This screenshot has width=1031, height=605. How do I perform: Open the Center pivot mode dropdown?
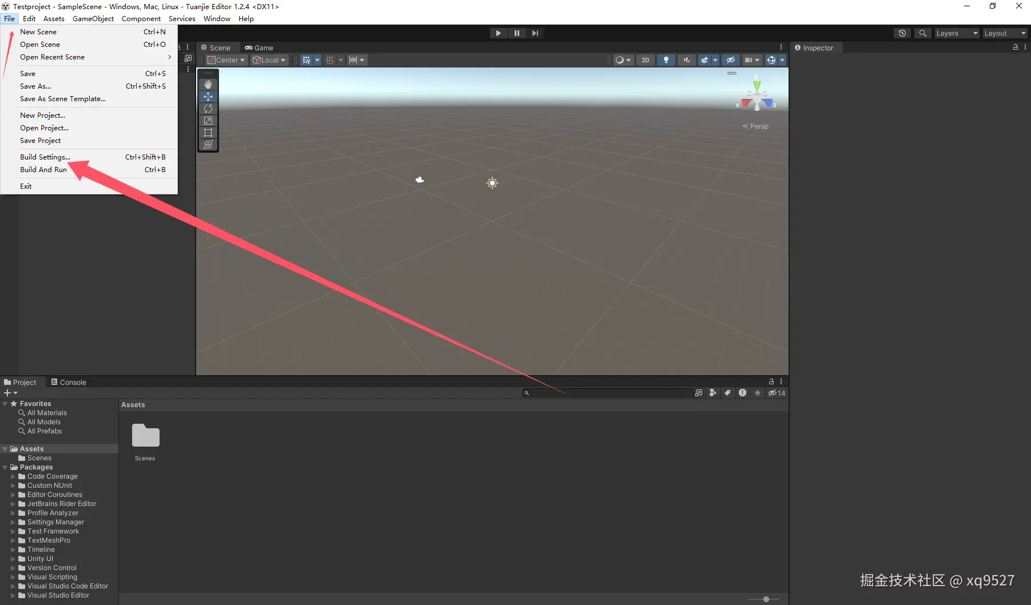226,60
